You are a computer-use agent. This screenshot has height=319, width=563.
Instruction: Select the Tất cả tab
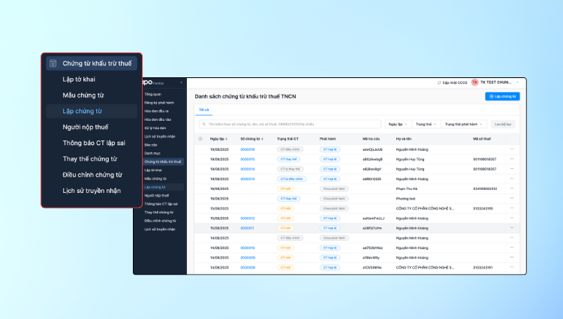coord(204,110)
